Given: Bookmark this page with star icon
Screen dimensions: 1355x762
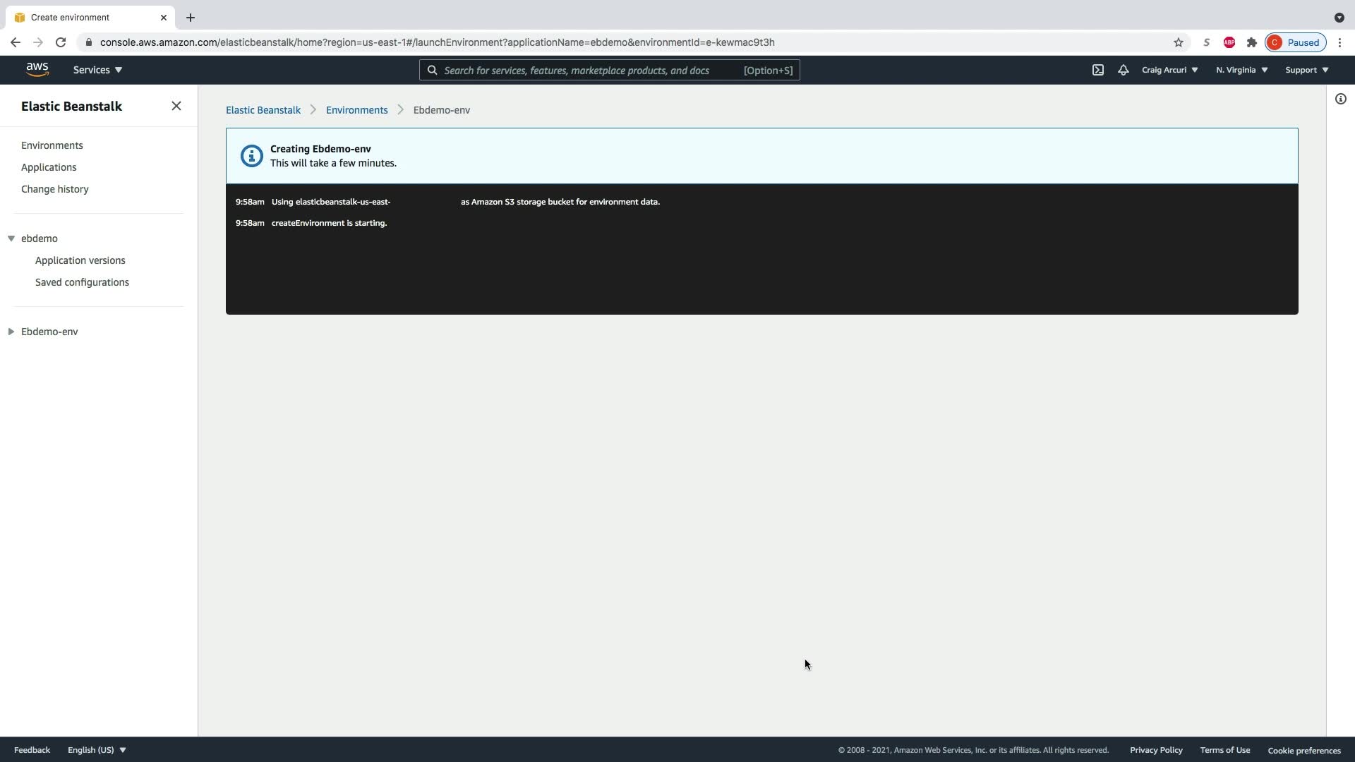Looking at the screenshot, I should pyautogui.click(x=1179, y=42).
